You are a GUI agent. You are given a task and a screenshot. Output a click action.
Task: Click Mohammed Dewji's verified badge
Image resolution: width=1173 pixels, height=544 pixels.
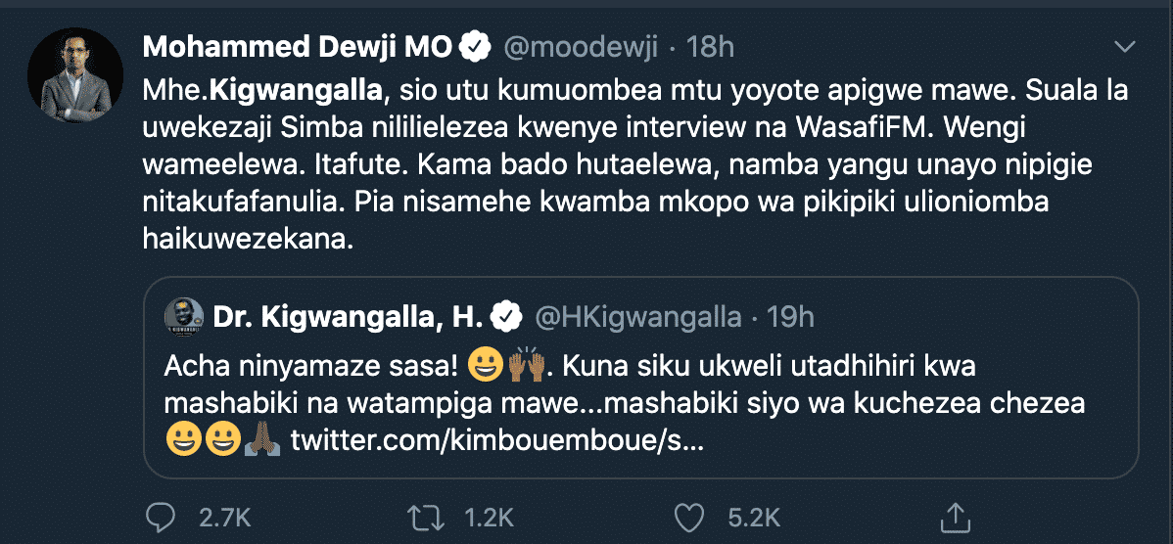476,46
